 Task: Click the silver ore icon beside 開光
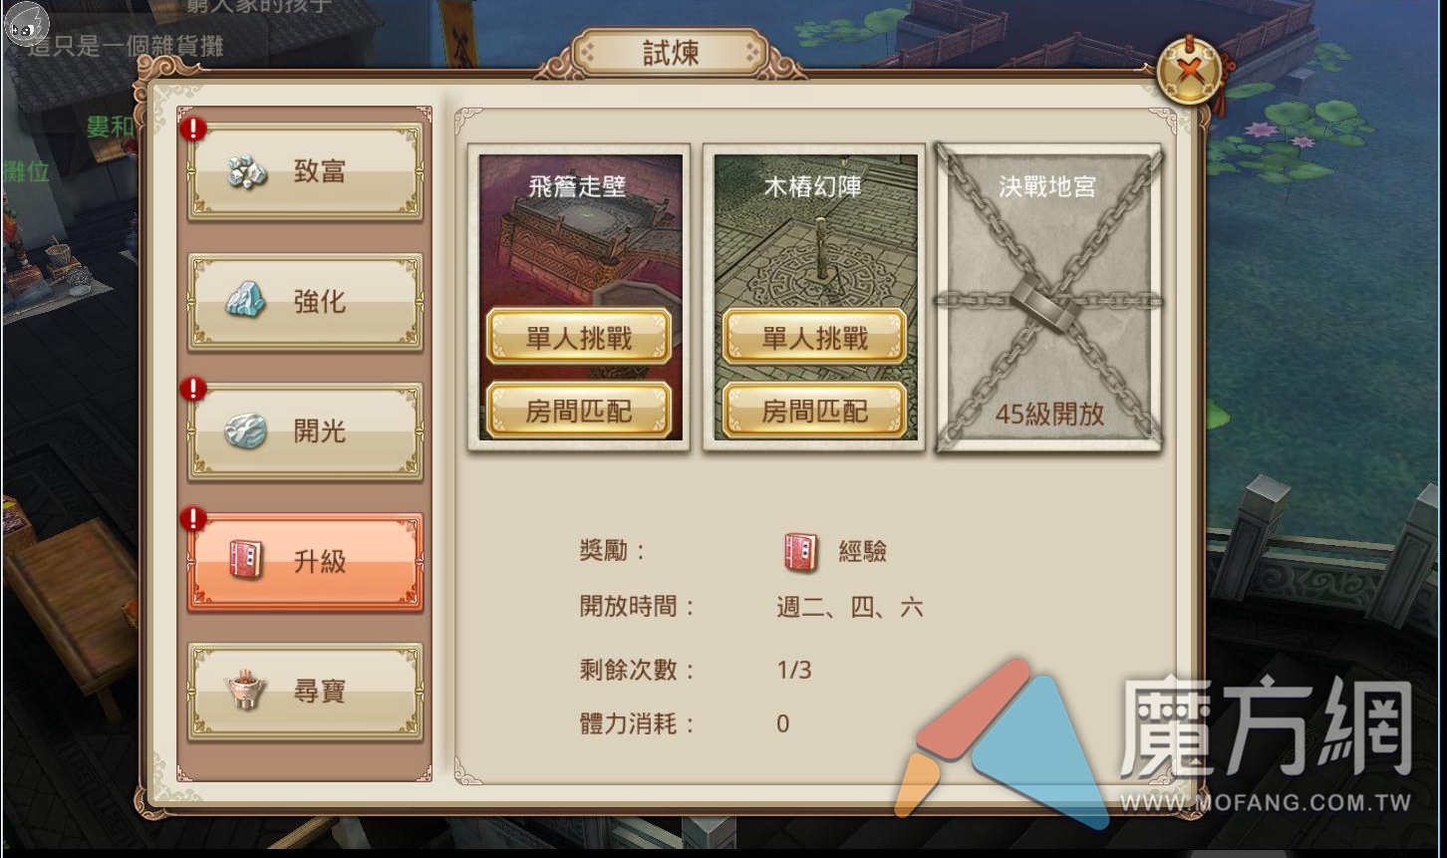245,430
